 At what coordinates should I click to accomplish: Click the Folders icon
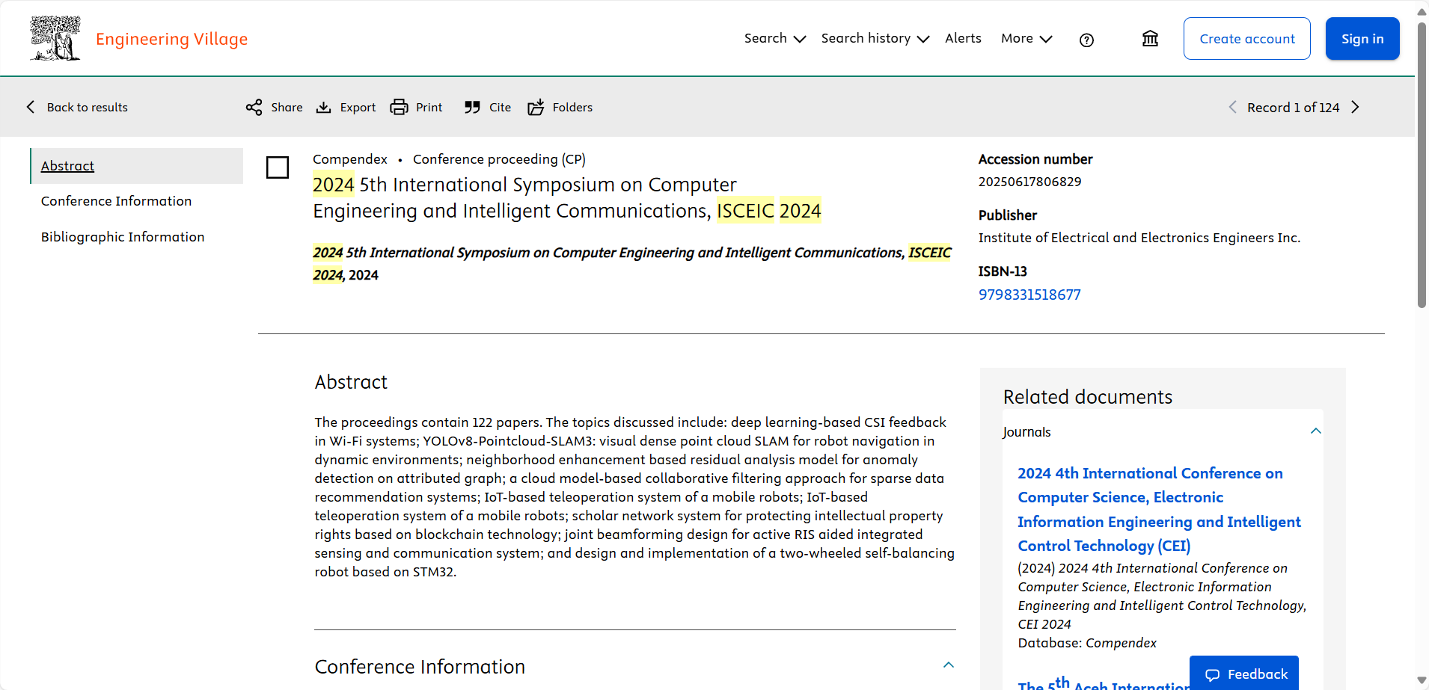coord(536,108)
